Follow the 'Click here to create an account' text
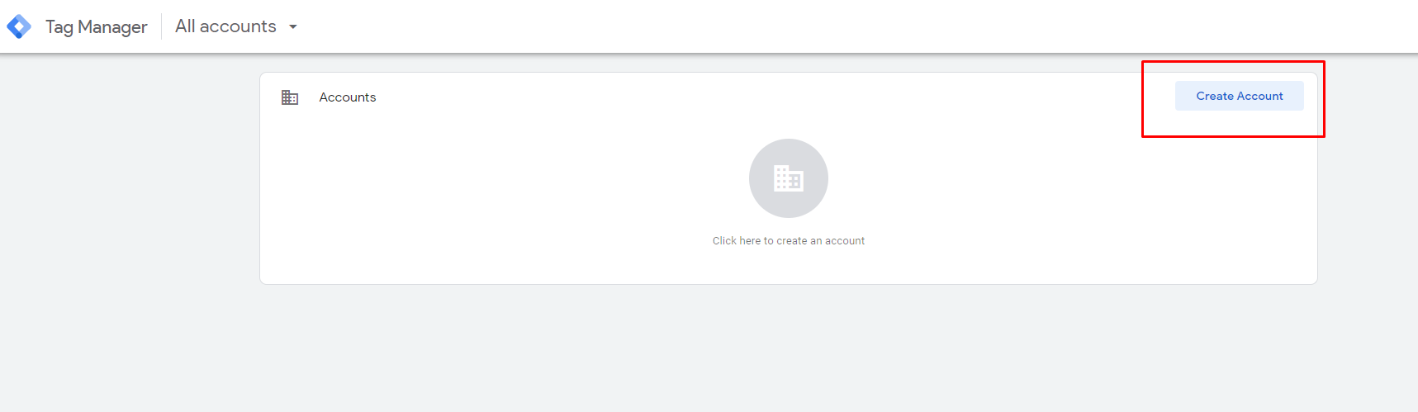Viewport: 1418px width, 412px height. click(789, 241)
